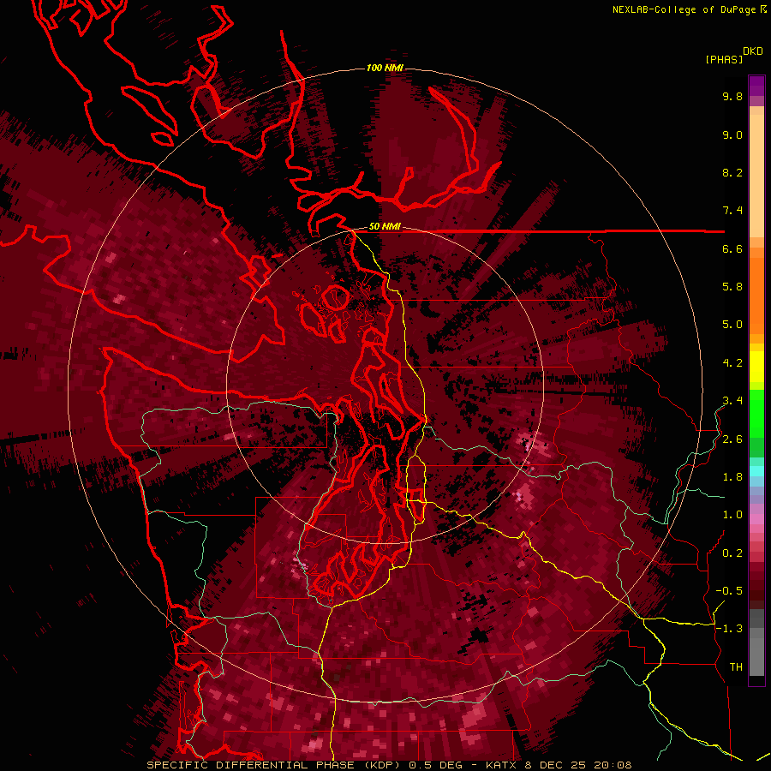
Task: Click the 6.6 value on color scale
Action: click(x=732, y=249)
